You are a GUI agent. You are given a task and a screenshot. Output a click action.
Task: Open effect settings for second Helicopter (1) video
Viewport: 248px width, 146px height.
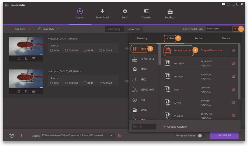(x=34, y=91)
